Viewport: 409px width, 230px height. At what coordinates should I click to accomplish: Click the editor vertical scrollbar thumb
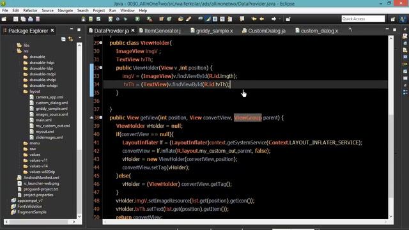(390, 155)
